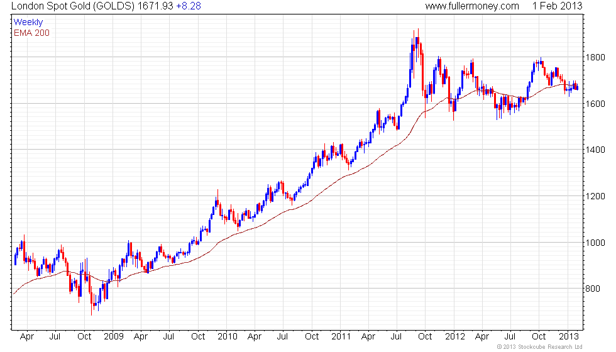Click the price value 1671.93
Image resolution: width=616 pixels, height=352 pixels.
156,6
